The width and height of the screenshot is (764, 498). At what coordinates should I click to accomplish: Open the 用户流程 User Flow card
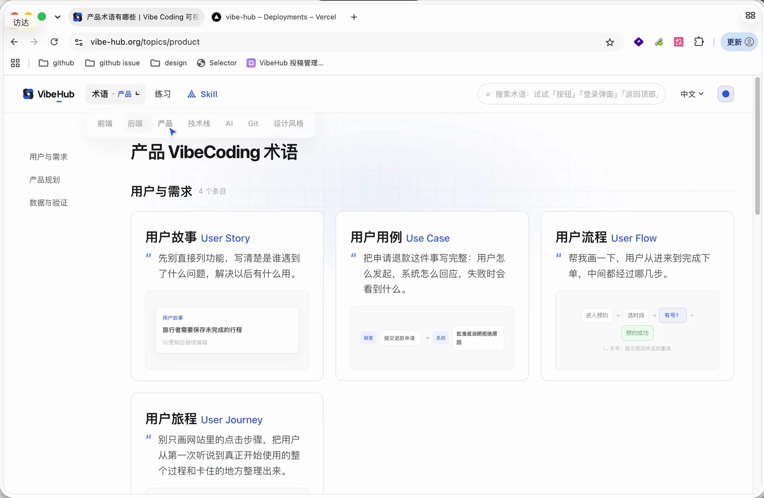click(x=637, y=296)
